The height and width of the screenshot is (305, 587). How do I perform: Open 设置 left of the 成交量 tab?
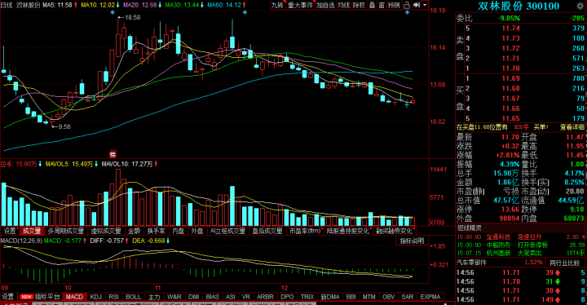pyautogui.click(x=10, y=231)
